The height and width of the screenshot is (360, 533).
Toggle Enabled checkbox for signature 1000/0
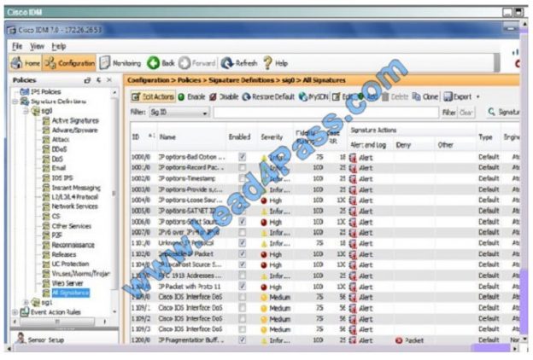point(243,157)
